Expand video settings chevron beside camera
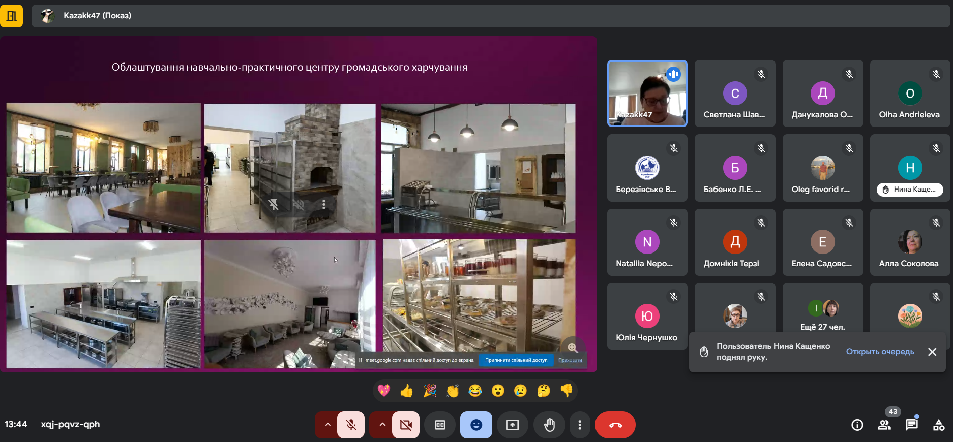The width and height of the screenshot is (953, 442). pos(382,425)
